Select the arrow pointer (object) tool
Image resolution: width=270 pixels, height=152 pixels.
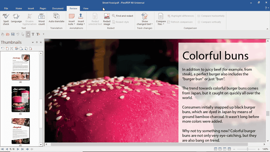pos(23,34)
